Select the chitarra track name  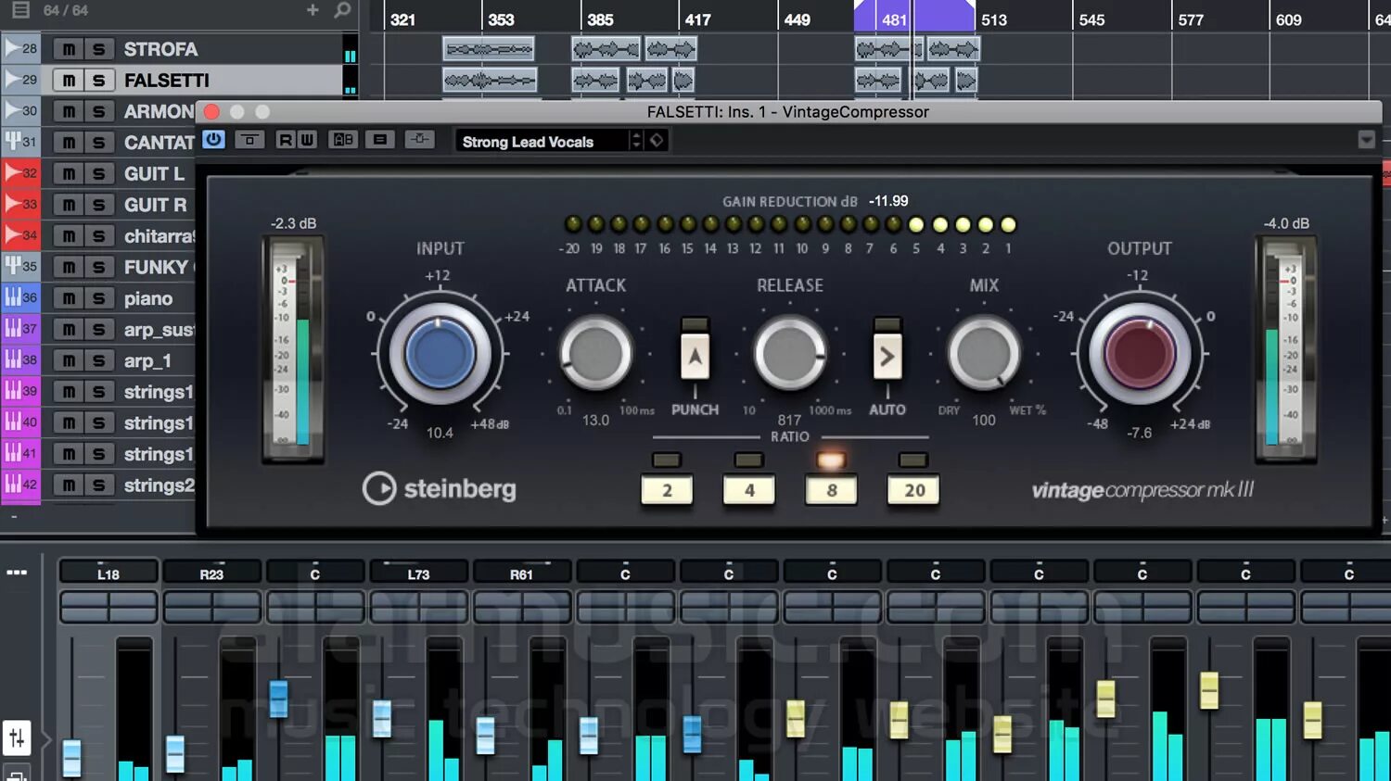click(x=159, y=236)
